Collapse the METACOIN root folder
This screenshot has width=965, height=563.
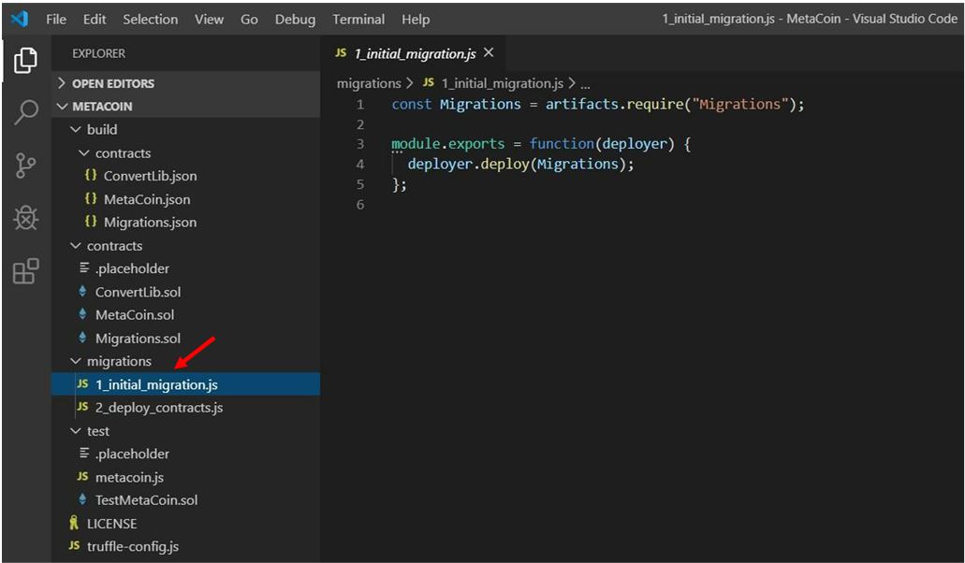point(102,107)
